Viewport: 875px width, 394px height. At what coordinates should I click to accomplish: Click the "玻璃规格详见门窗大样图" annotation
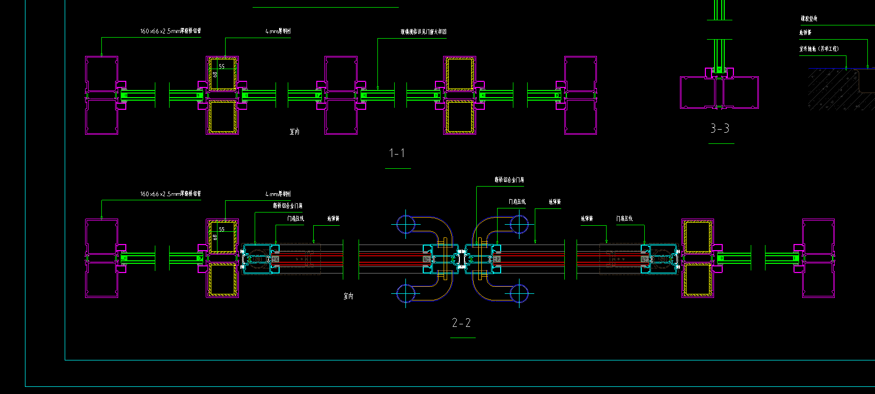(423, 32)
